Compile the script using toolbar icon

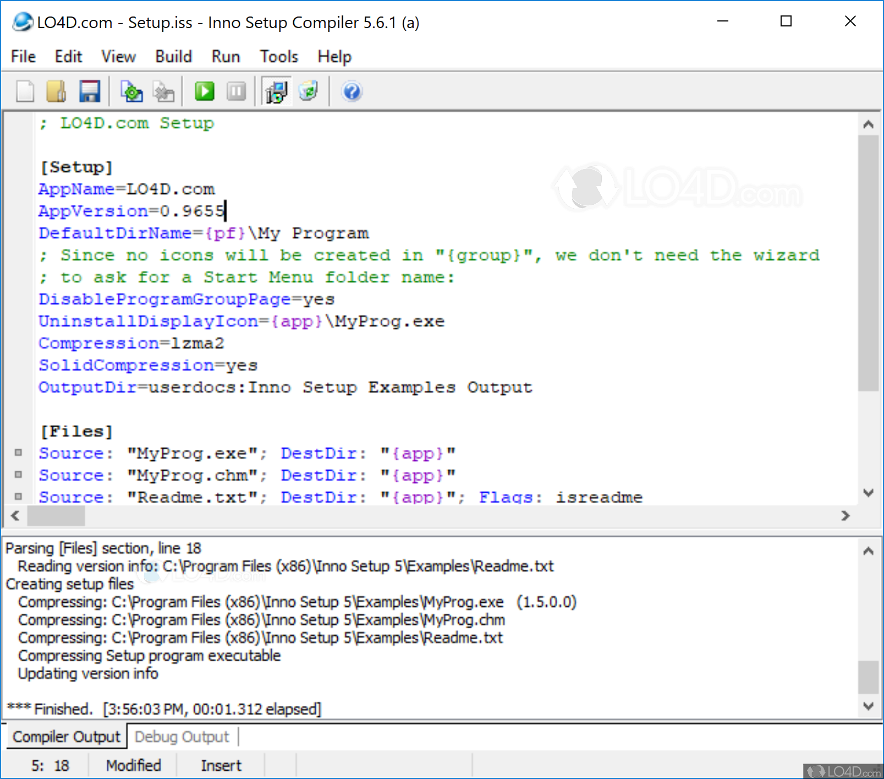tap(132, 91)
